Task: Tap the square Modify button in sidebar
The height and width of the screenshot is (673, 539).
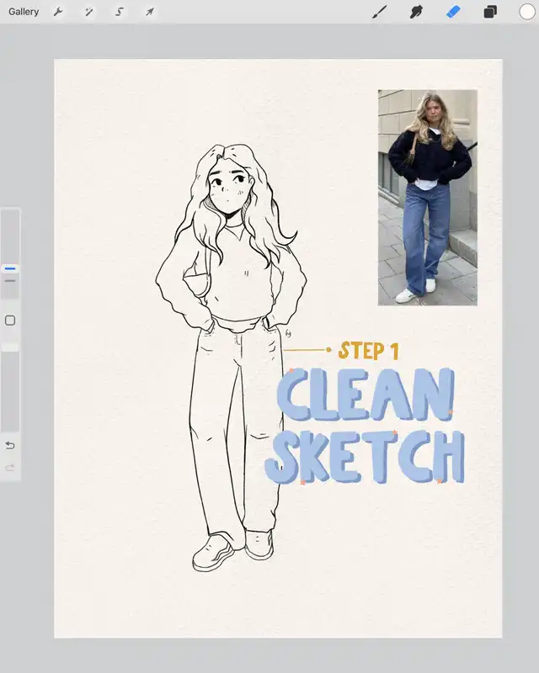Action: [x=10, y=321]
